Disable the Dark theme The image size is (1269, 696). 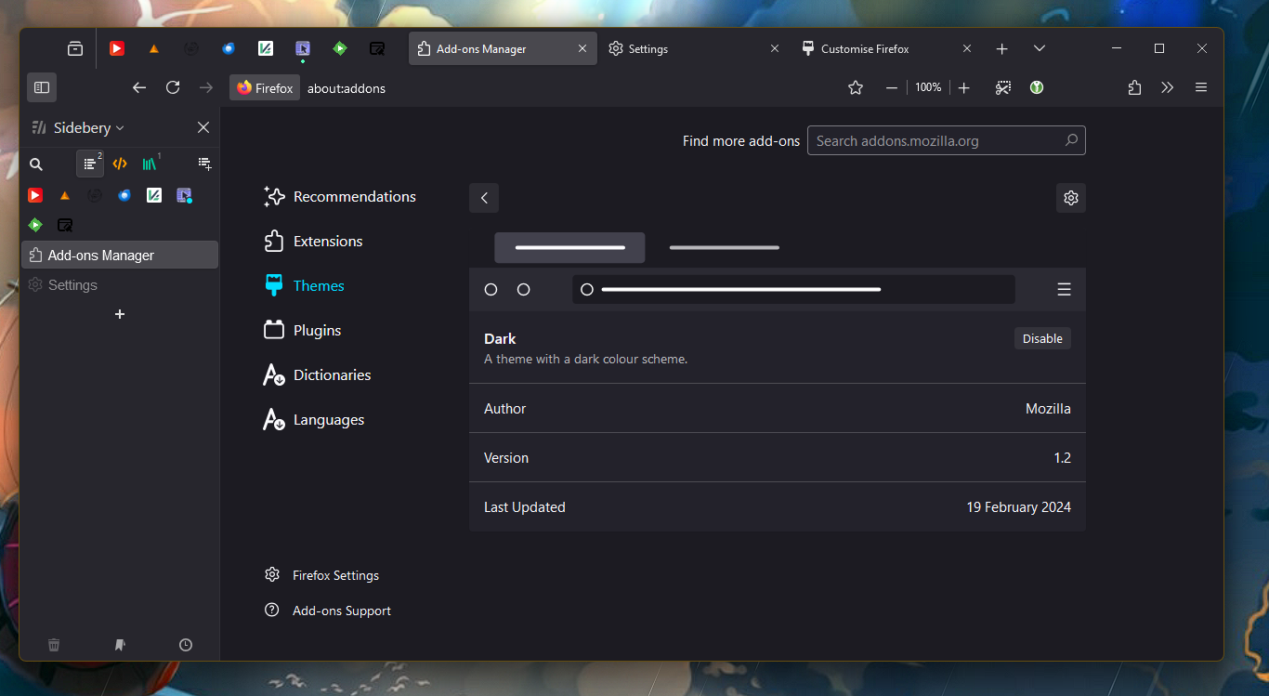point(1042,339)
